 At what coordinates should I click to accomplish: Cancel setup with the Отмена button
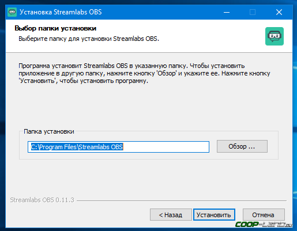tap(264, 215)
